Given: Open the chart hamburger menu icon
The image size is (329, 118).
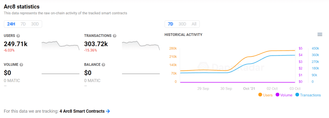Looking at the screenshot, I should point(320,35).
